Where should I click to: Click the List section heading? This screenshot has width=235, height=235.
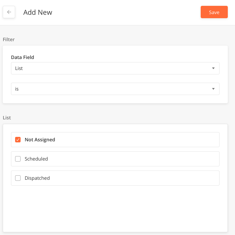7,118
